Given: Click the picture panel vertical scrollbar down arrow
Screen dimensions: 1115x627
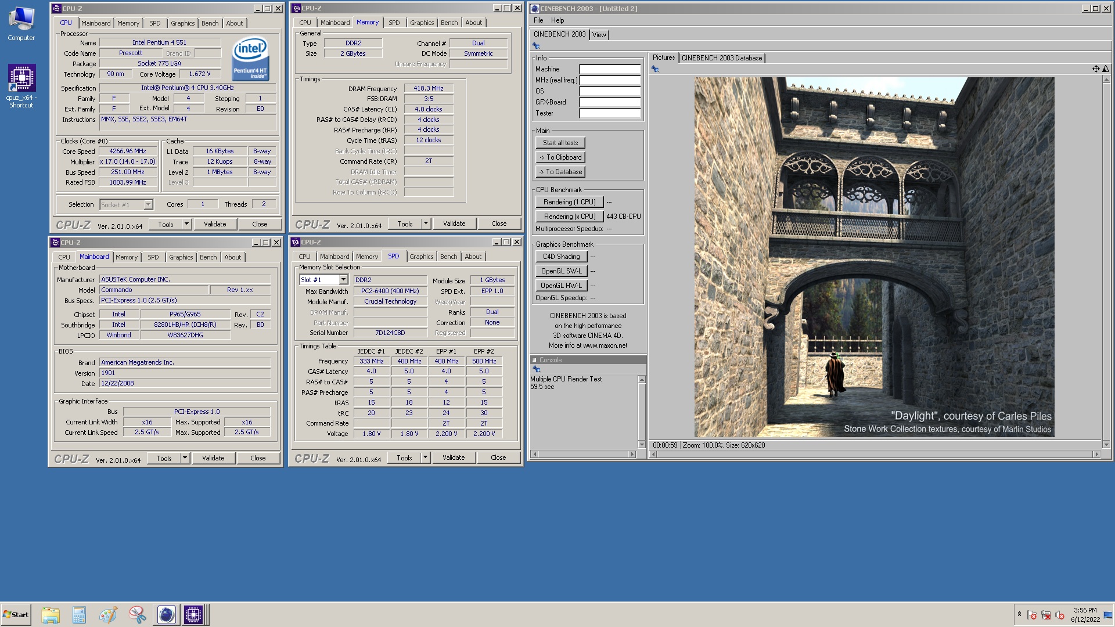Looking at the screenshot, I should [x=1106, y=445].
